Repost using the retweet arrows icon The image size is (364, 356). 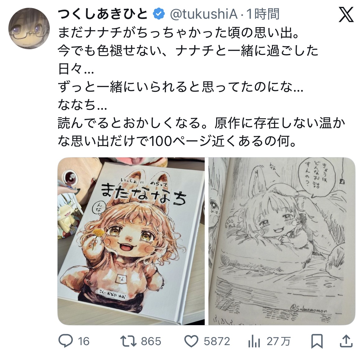click(128, 341)
